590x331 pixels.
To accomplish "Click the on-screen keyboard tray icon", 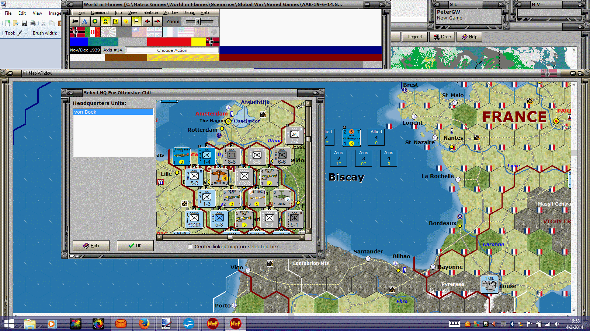I will tap(454, 324).
